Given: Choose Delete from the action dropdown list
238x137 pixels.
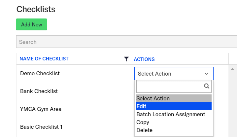Looking at the screenshot, I should click(144, 130).
